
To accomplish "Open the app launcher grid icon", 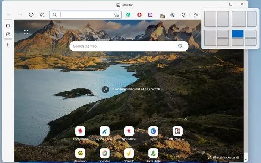I will click(x=26, y=32).
